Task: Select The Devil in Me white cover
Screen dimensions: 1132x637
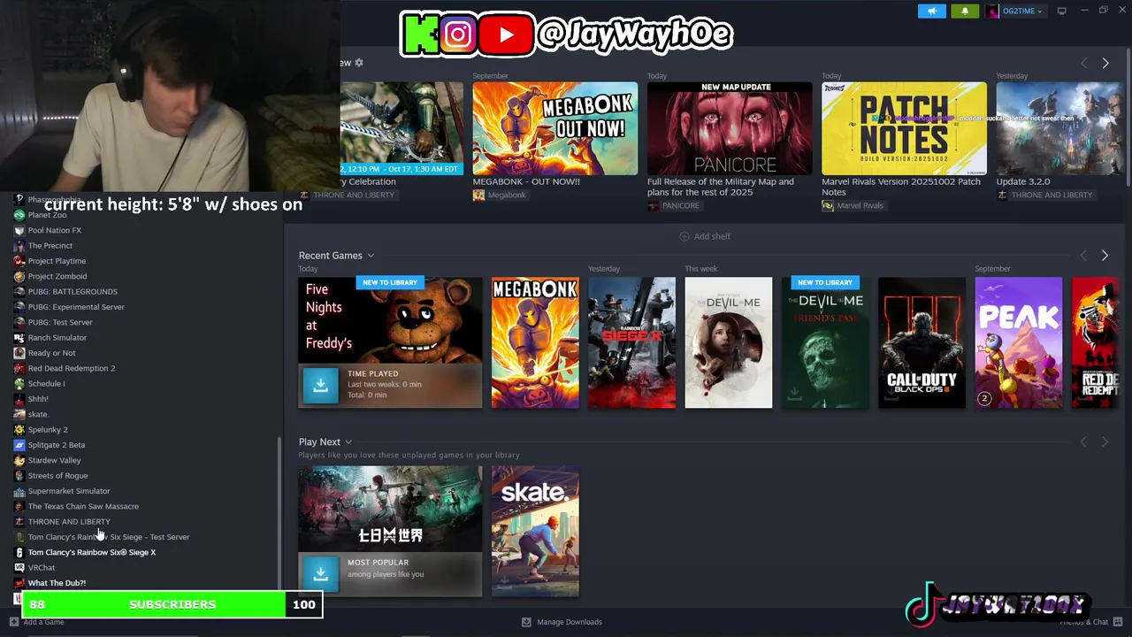Action: pyautogui.click(x=728, y=342)
